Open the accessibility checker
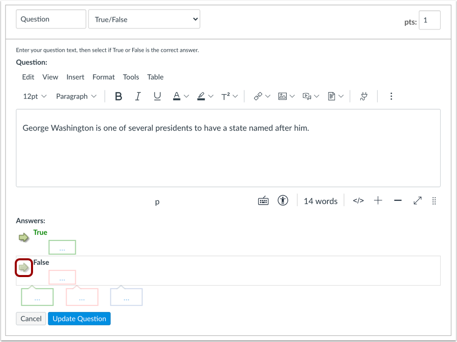This screenshot has height=342, width=457. tap(283, 200)
